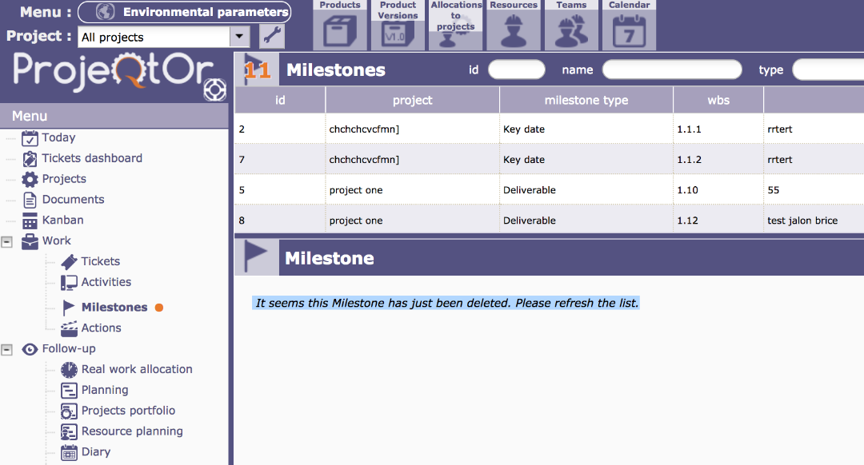This screenshot has width=864, height=465.
Task: Open the Teams toolbar icon
Action: (571, 26)
